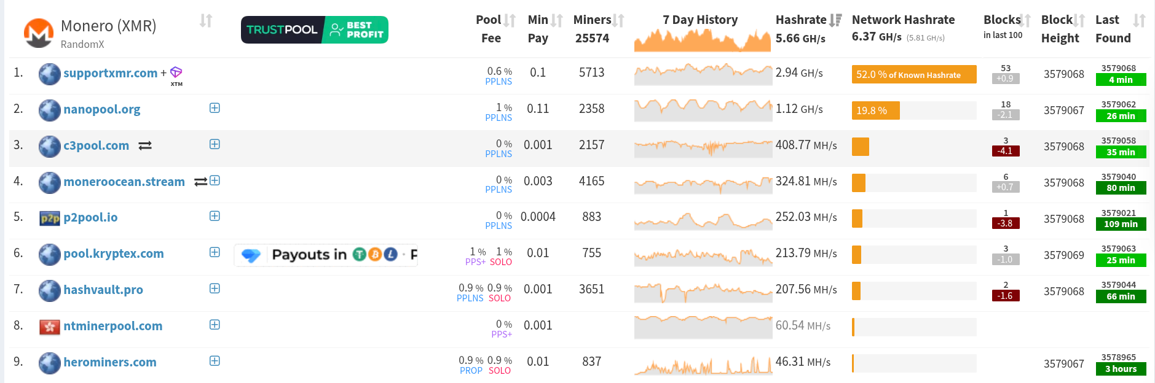Click the XTM merge-mining icon beside supportxmr.com
The width and height of the screenshot is (1155, 383).
point(176,73)
